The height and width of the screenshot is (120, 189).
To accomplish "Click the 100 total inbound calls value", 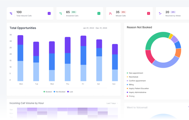I will click(19, 12).
